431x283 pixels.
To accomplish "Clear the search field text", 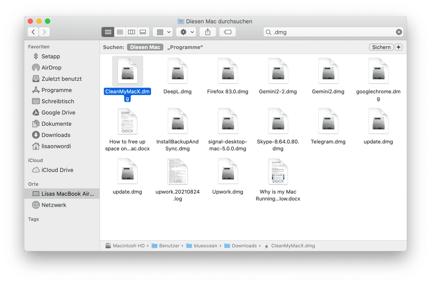I will pos(399,32).
